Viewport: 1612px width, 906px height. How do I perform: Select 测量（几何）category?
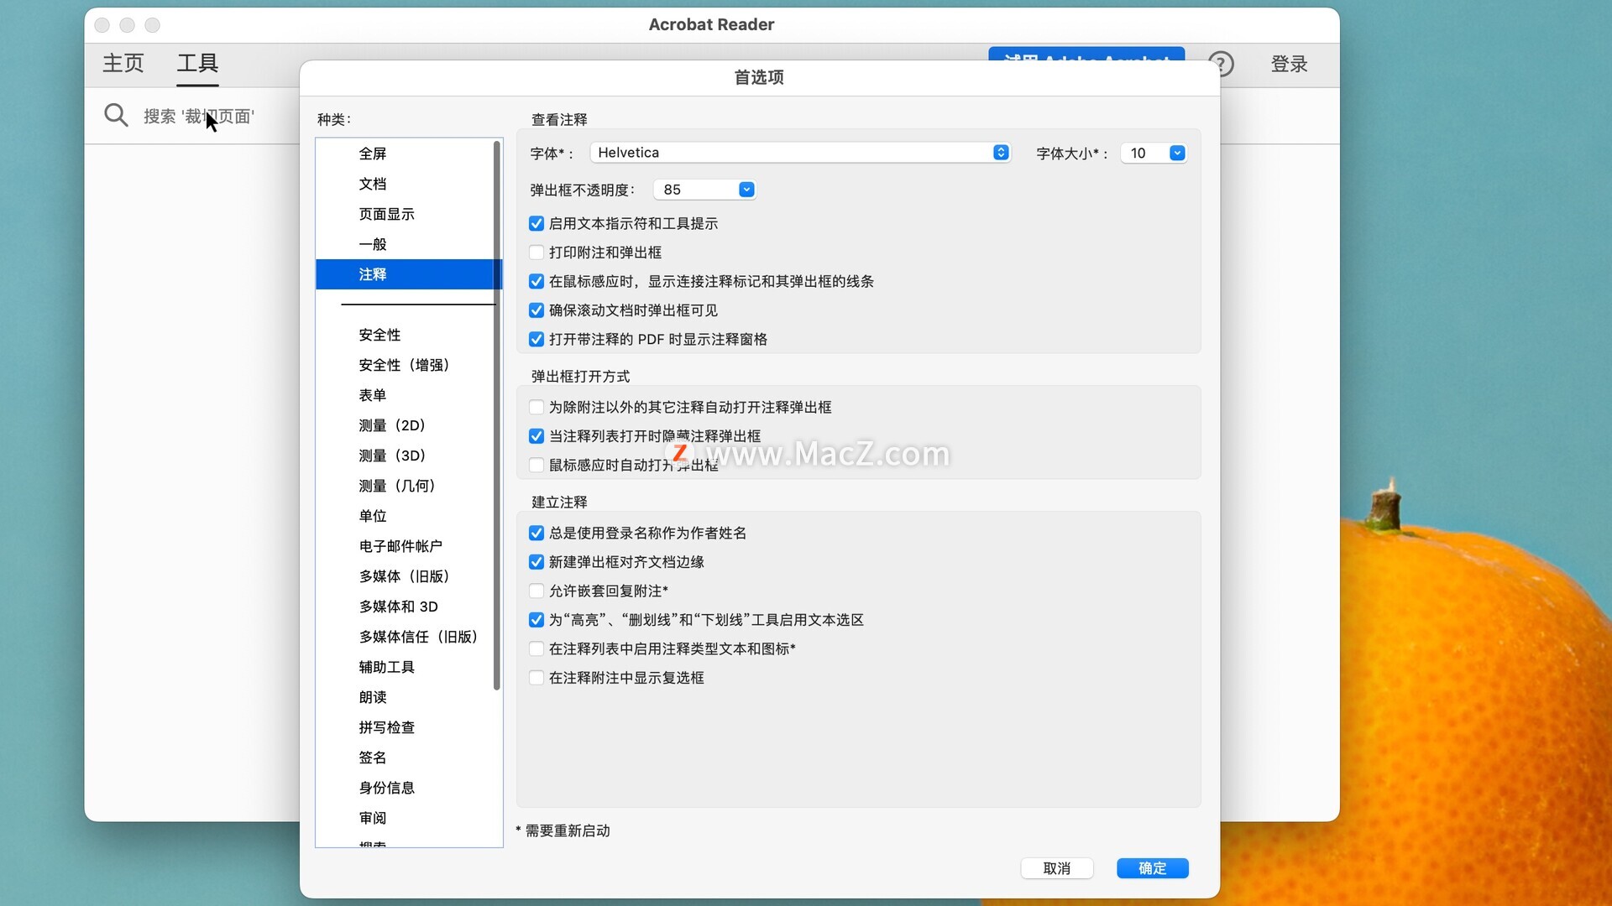point(405,486)
